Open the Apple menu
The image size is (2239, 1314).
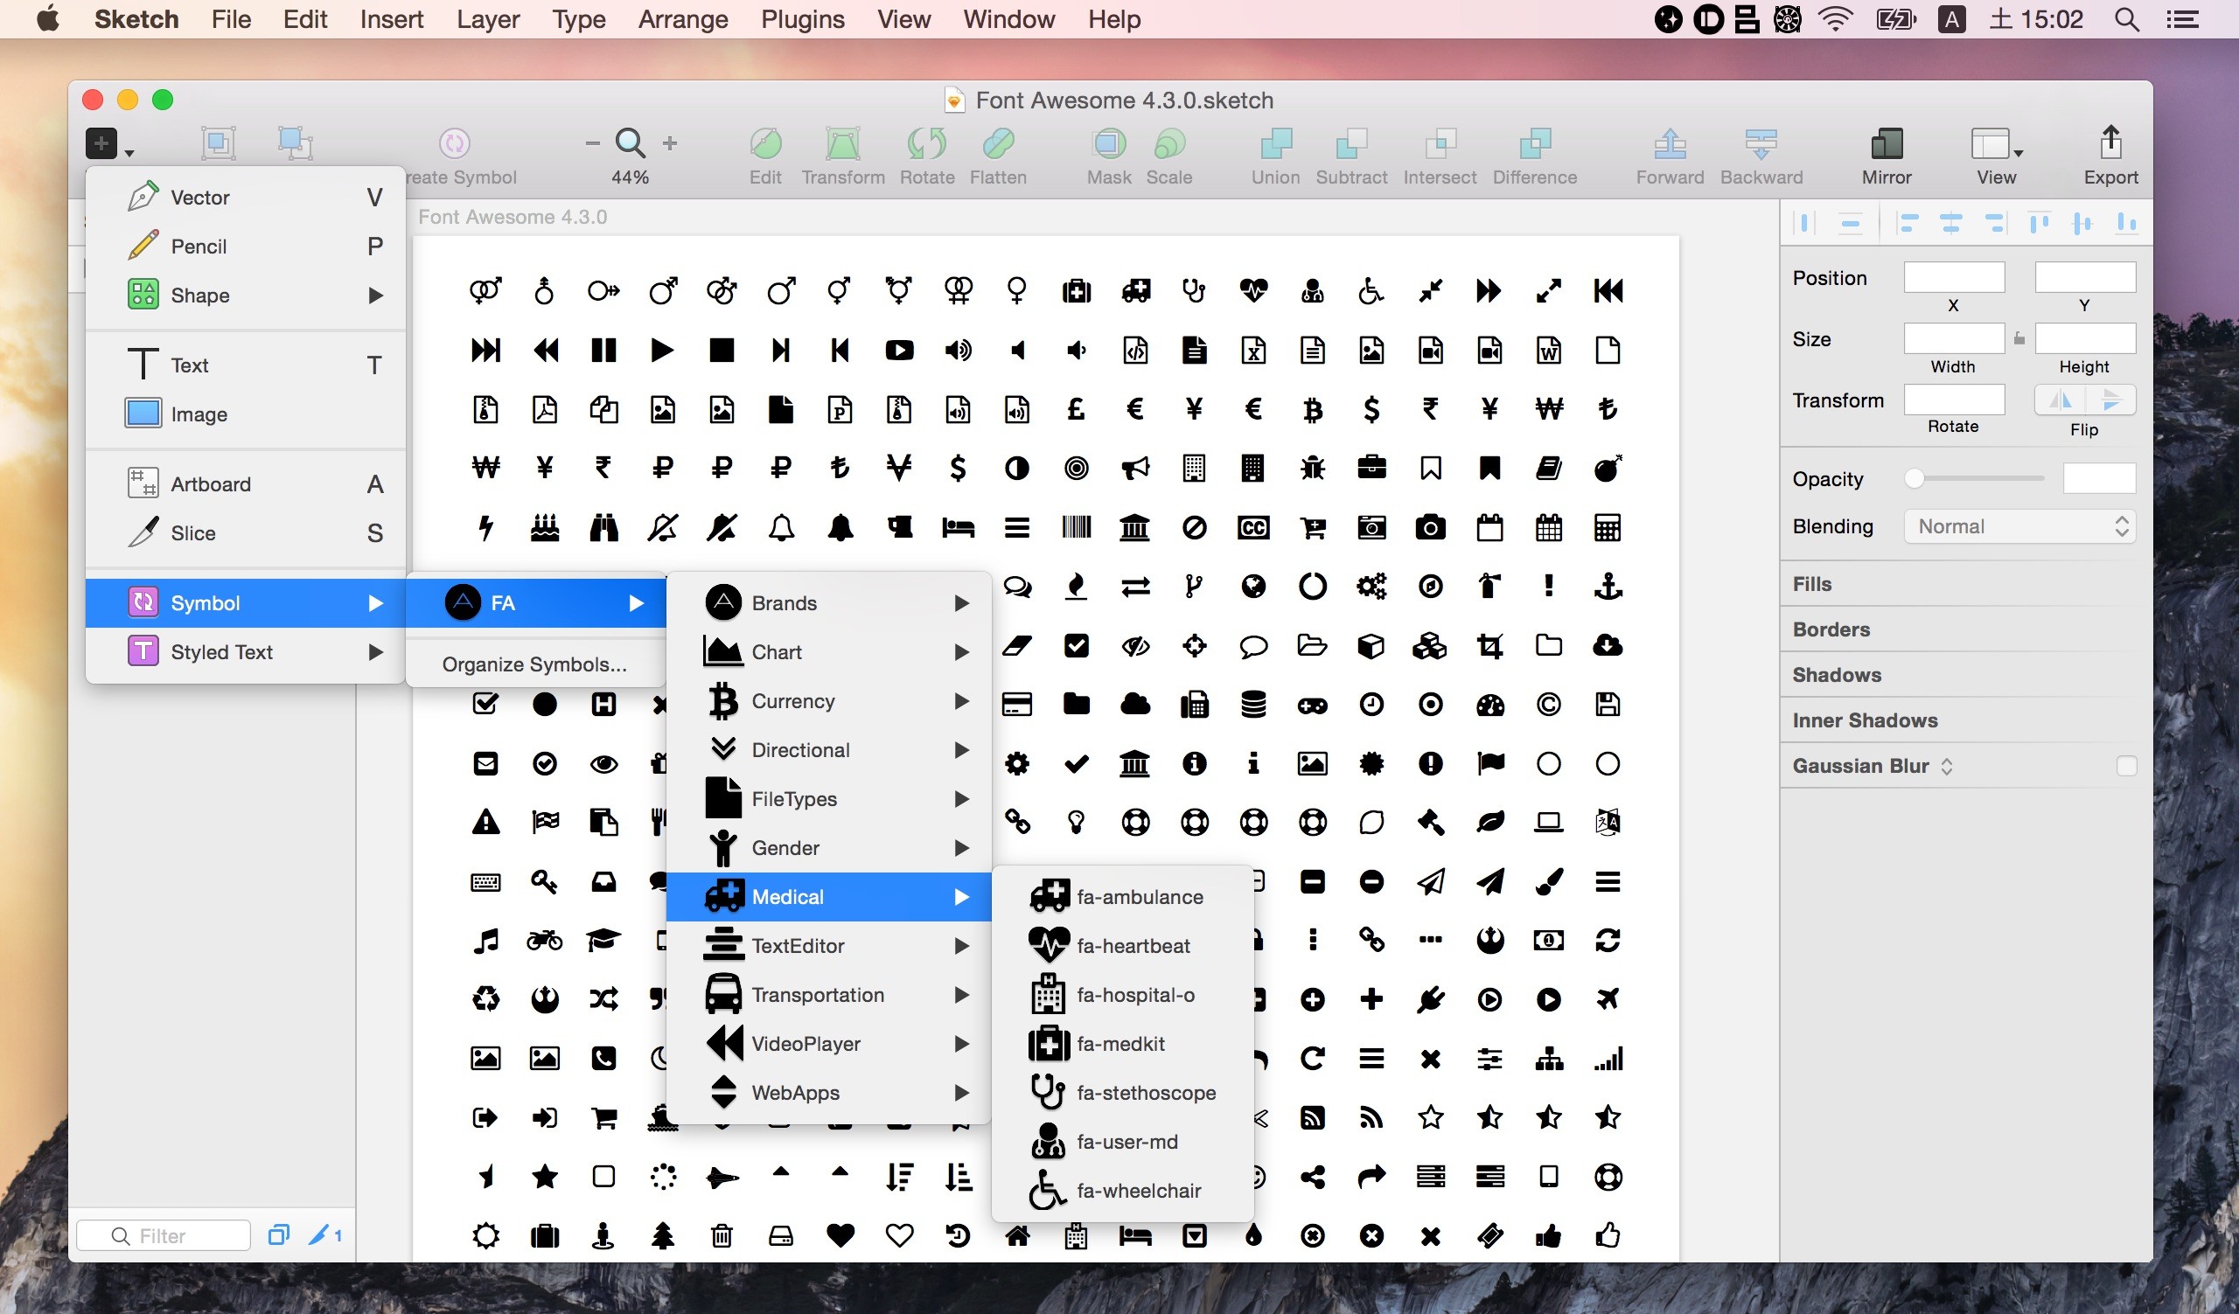[48, 18]
